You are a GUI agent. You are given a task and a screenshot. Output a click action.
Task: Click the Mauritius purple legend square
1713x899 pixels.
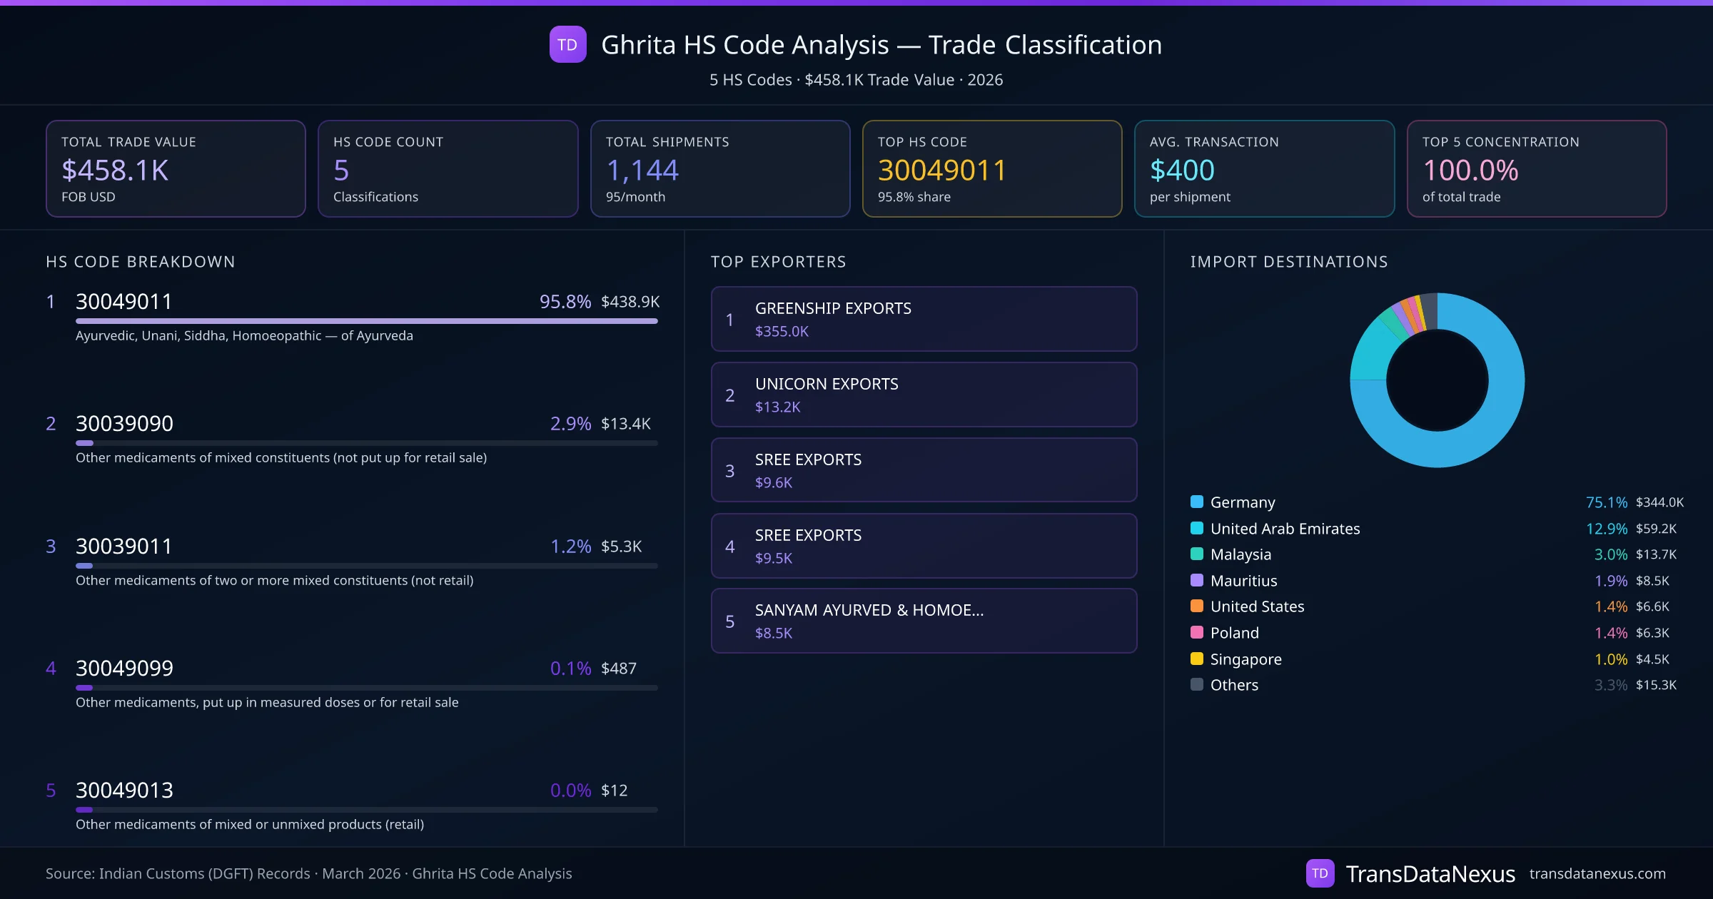(1197, 580)
